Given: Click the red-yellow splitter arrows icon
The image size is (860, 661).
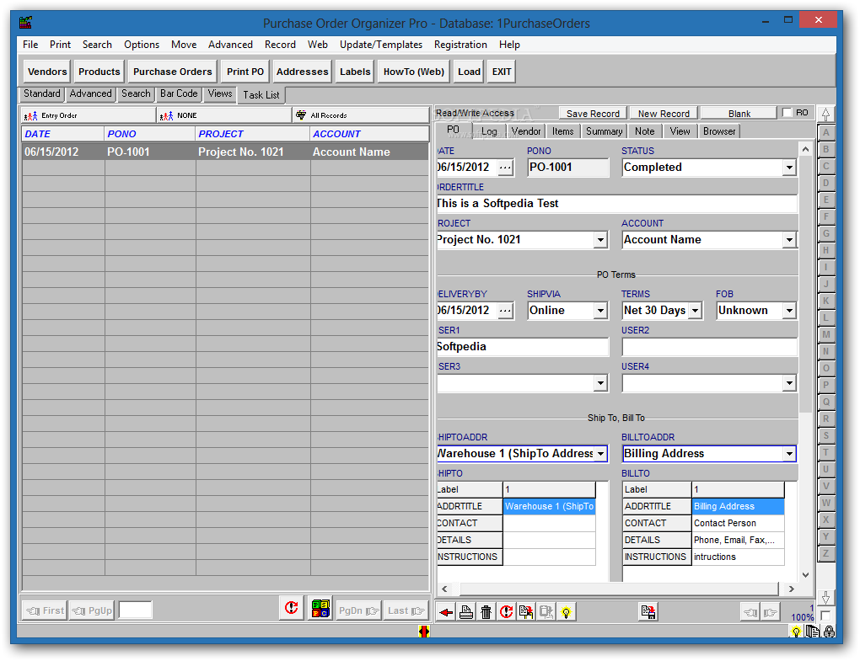Looking at the screenshot, I should 423,632.
